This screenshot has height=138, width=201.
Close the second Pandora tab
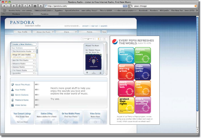pyautogui.click(x=32, y=14)
